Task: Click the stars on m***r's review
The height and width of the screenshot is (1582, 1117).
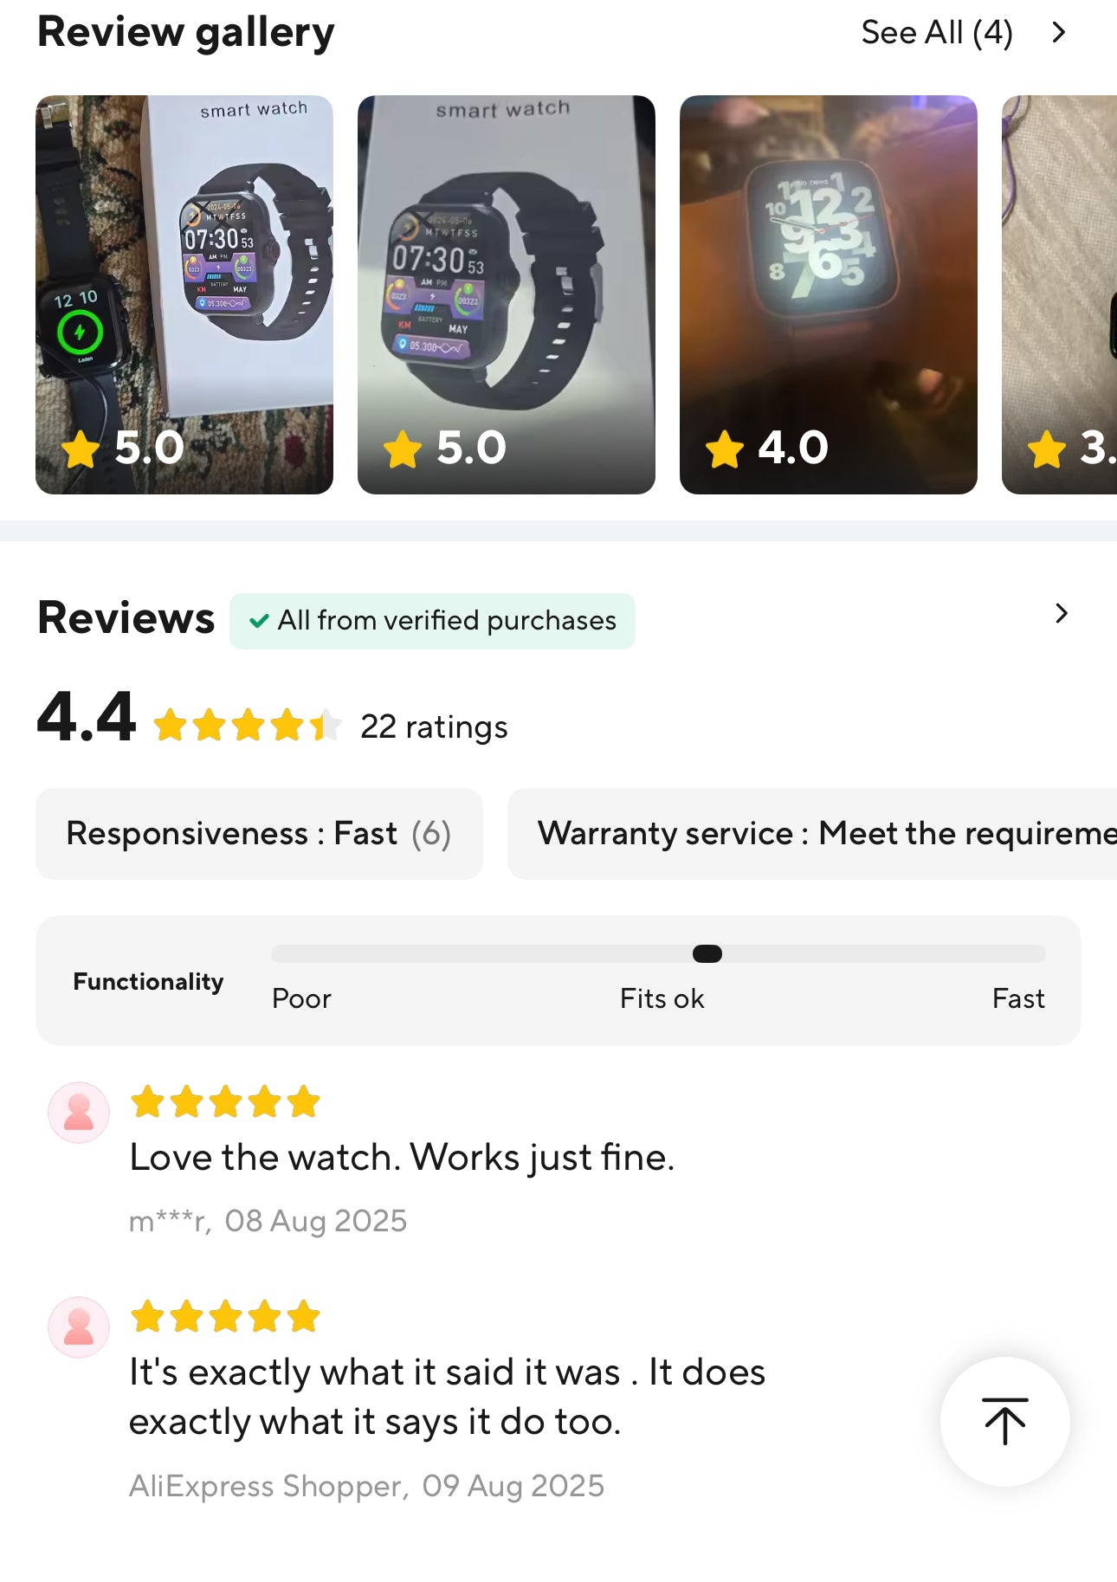Action: point(225,1102)
